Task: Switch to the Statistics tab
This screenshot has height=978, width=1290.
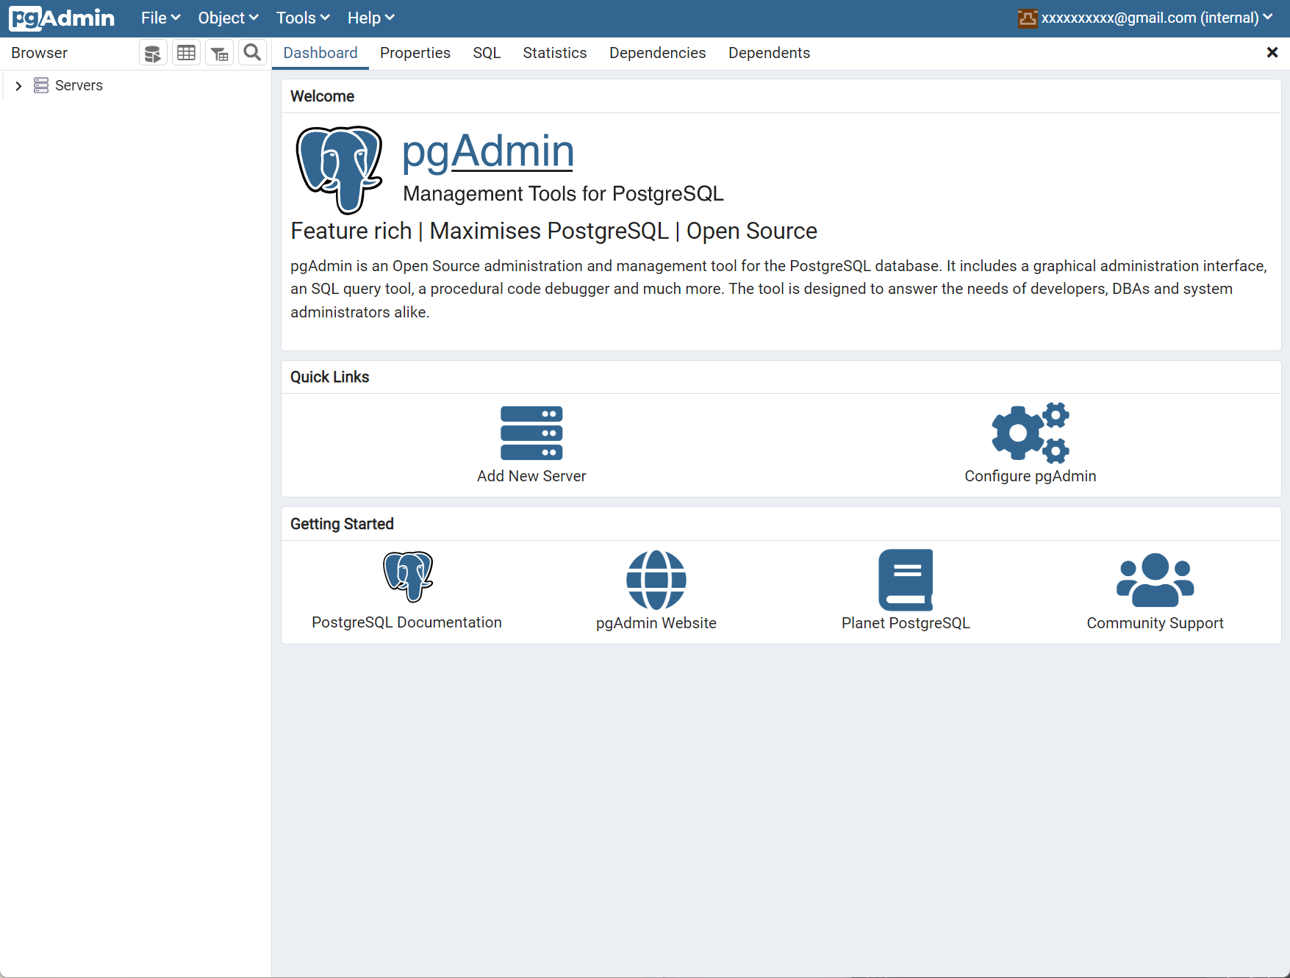Action: click(555, 53)
